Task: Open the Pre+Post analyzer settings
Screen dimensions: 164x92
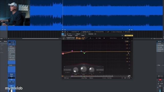Action: 109,78
